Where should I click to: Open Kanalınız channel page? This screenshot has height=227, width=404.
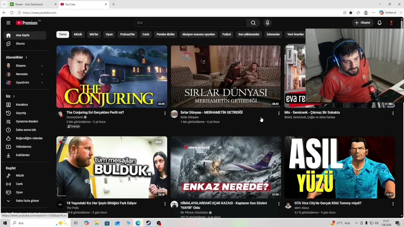(25, 105)
